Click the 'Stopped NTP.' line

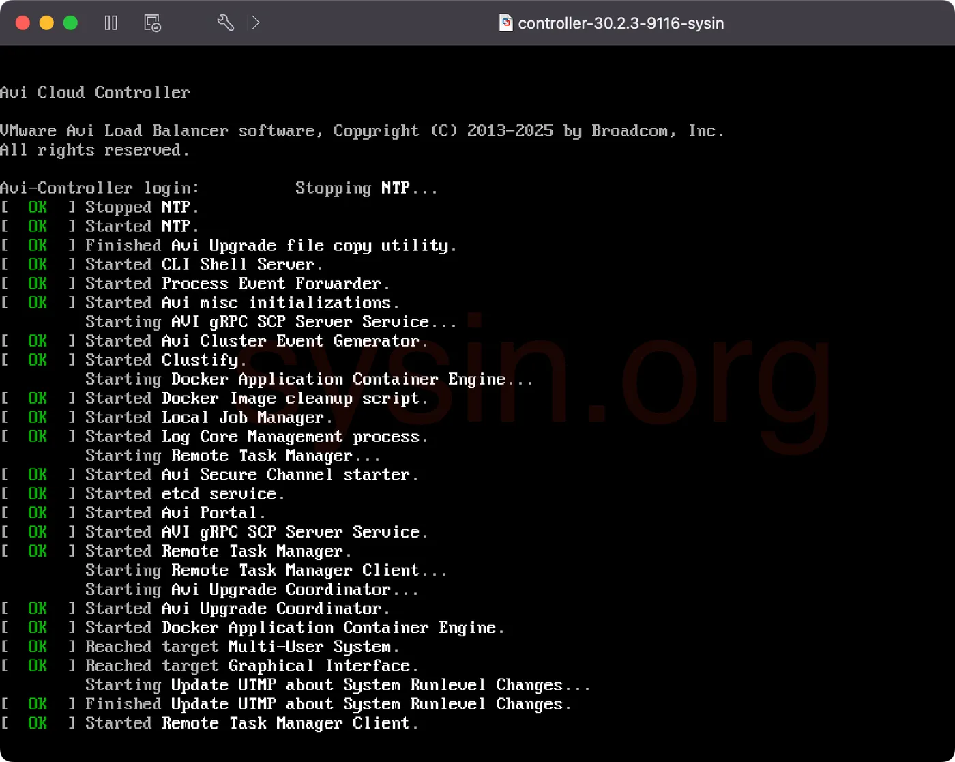tap(142, 207)
